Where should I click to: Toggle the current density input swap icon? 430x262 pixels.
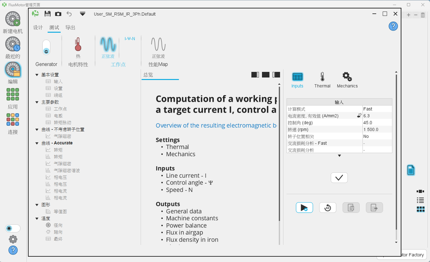tap(359, 116)
